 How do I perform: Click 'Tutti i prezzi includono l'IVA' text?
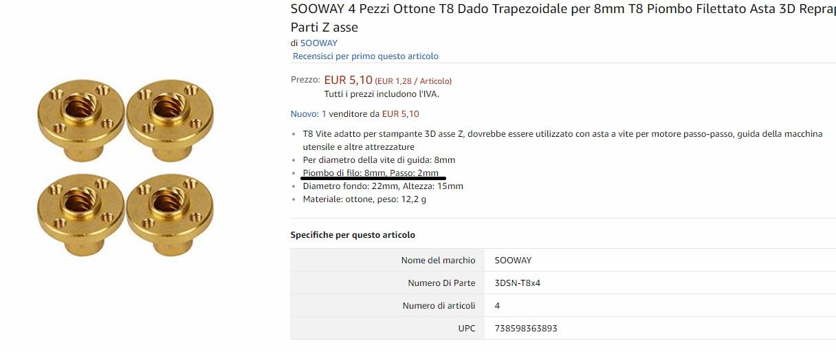[x=381, y=93]
